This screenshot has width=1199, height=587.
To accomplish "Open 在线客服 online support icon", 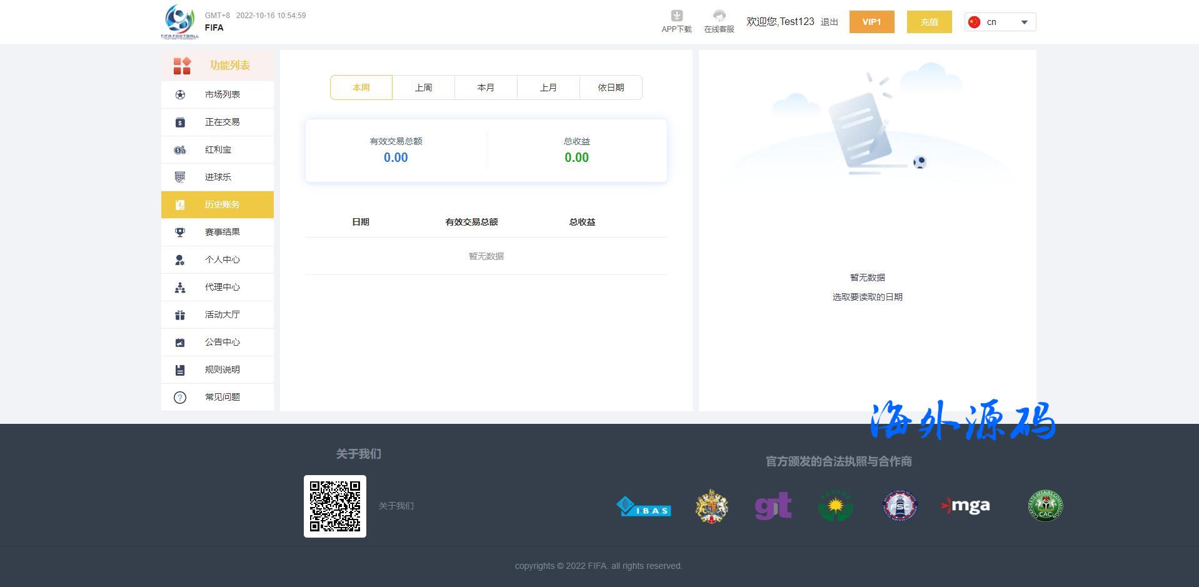I will click(x=719, y=16).
